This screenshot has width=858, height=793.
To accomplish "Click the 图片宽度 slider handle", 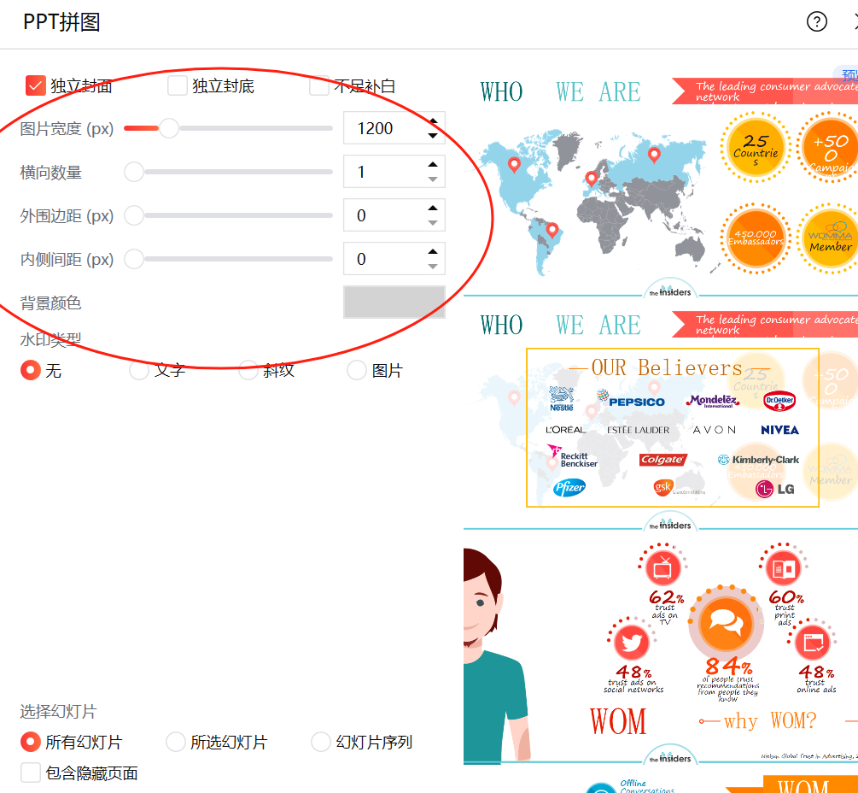I will click(x=167, y=128).
